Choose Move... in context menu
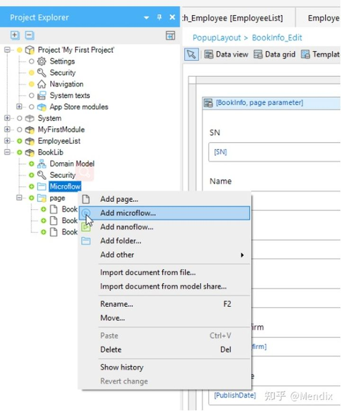Screen dimensions: 341x411 click(164, 318)
